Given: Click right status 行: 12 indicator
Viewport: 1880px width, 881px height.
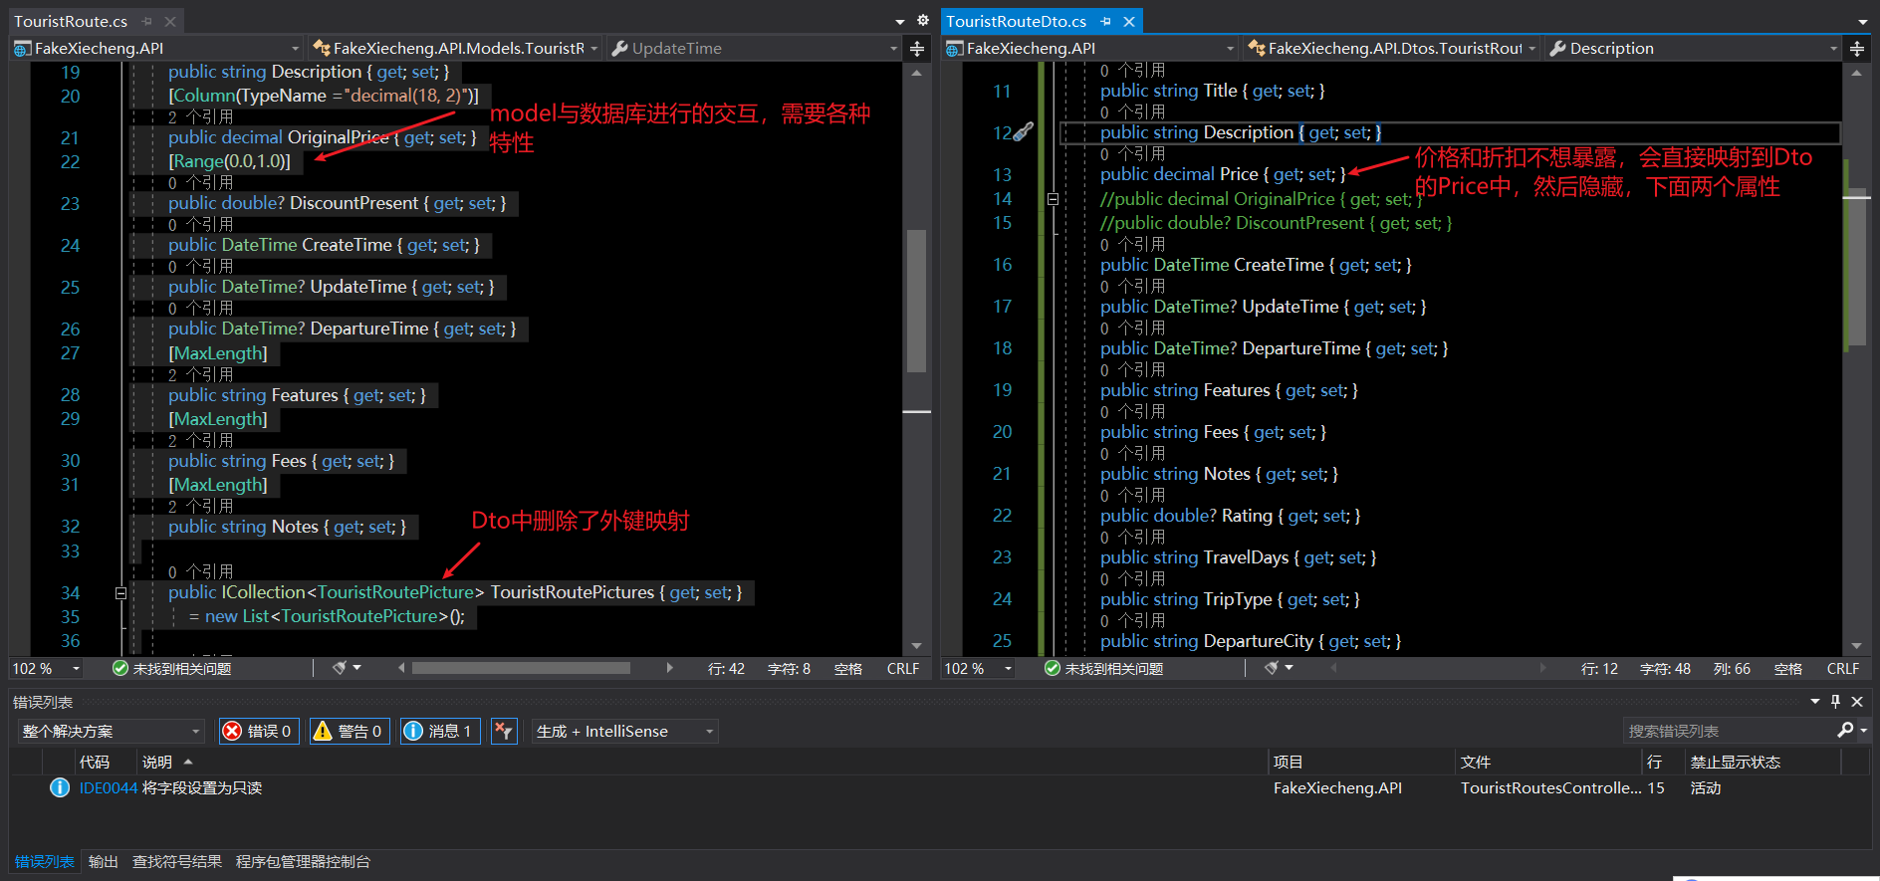Looking at the screenshot, I should coord(1599,669).
